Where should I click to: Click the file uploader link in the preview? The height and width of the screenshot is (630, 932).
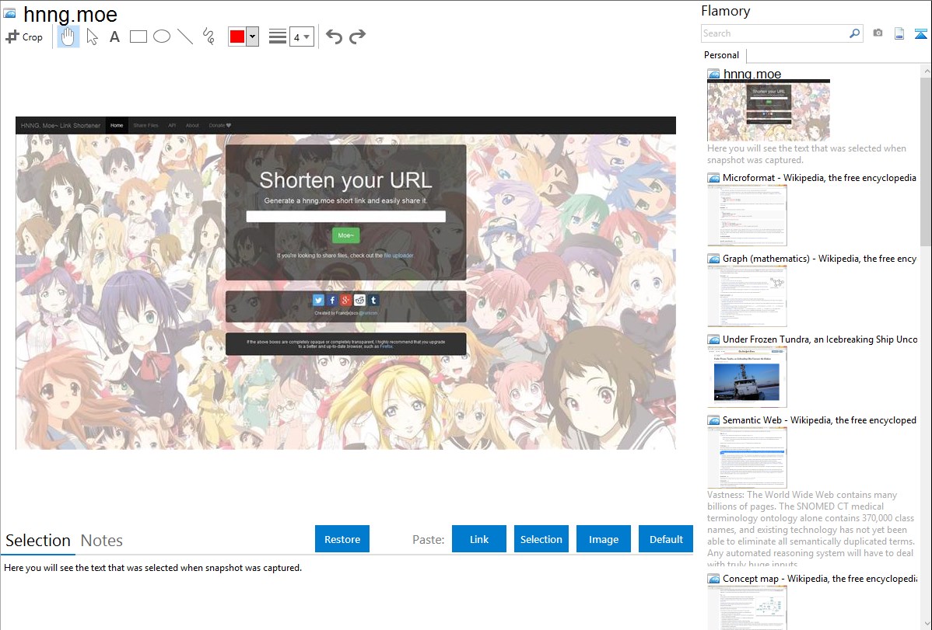click(398, 256)
